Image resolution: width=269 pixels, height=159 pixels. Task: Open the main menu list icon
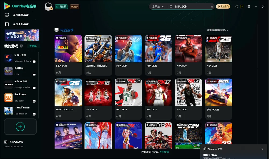click(248, 6)
